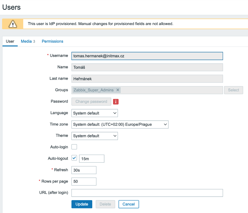Image resolution: width=248 pixels, height=213 pixels.
Task: Switch to the Media tab
Action: coord(28,41)
